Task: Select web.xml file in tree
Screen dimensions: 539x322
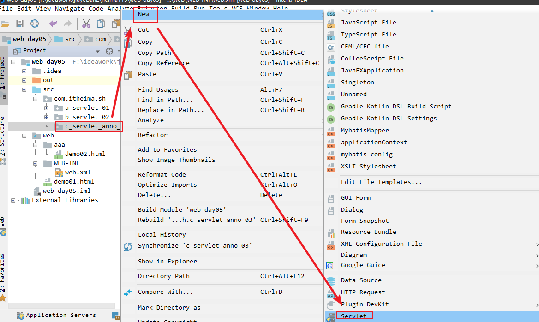Action: tap(77, 173)
